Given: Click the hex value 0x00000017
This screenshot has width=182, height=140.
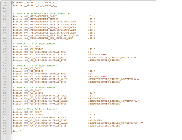Looking at the screenshot, I should (95, 76).
